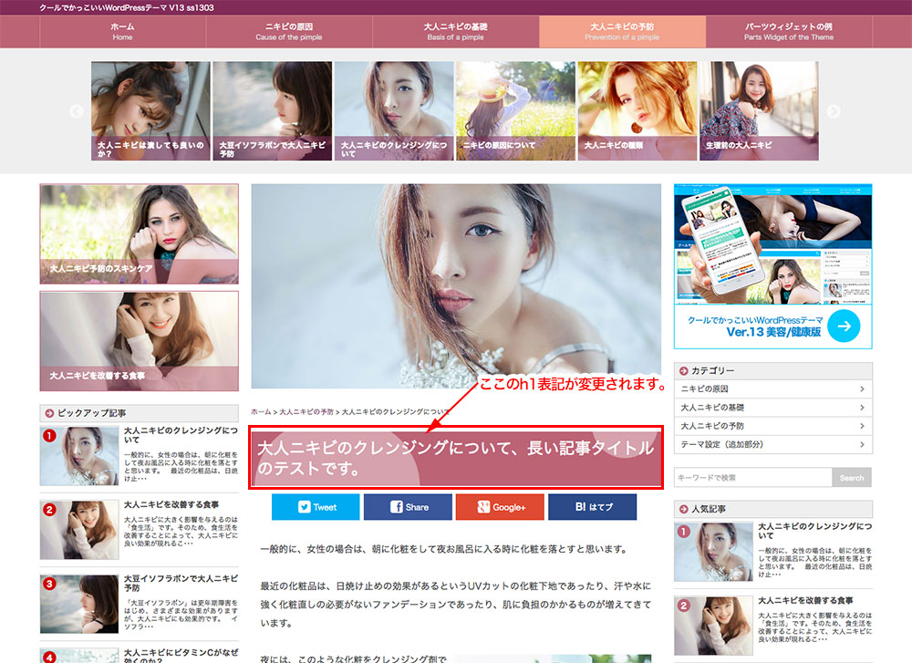
Task: Expand the 大人ニキビの基礎 category chevron
Action: [862, 408]
